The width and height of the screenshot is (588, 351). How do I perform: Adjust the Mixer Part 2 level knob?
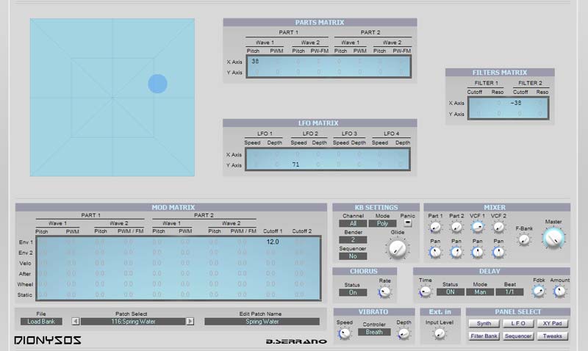click(x=456, y=227)
